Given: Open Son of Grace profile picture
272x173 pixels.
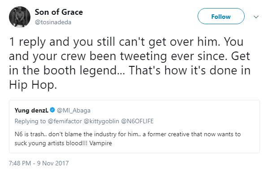Looking at the screenshot, I should coord(20,17).
